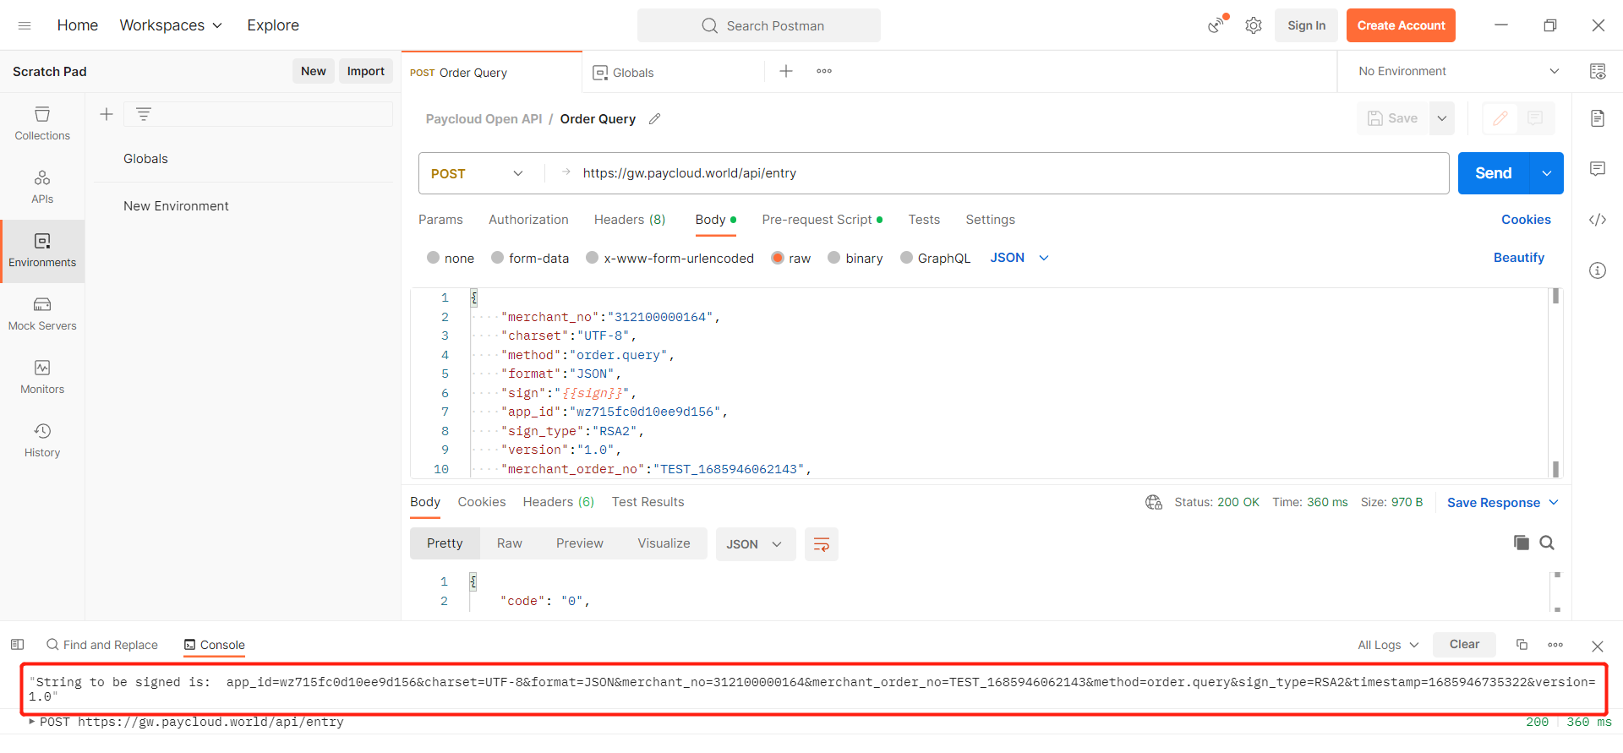1623x753 pixels.
Task: Open the request info icon in the right sidebar
Action: pos(1598,270)
